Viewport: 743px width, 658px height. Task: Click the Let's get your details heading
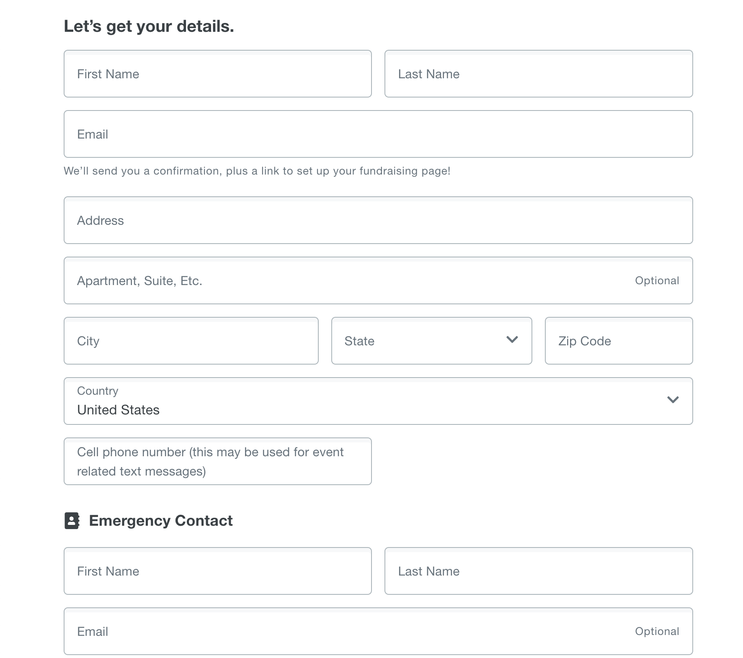149,26
